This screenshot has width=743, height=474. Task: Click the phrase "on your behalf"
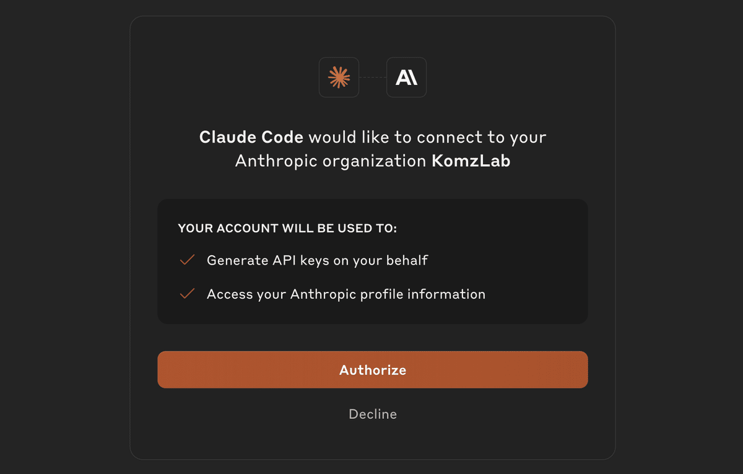click(x=381, y=260)
